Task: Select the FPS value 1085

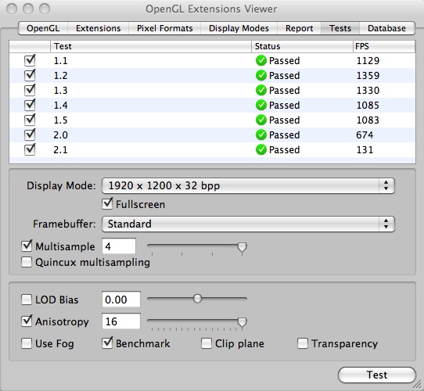Action: click(x=368, y=106)
